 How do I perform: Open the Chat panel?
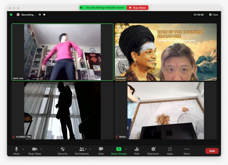[101, 150]
